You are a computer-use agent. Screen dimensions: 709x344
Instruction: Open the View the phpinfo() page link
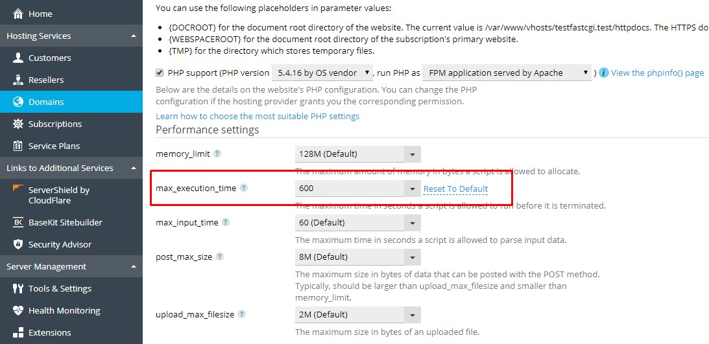pos(657,73)
